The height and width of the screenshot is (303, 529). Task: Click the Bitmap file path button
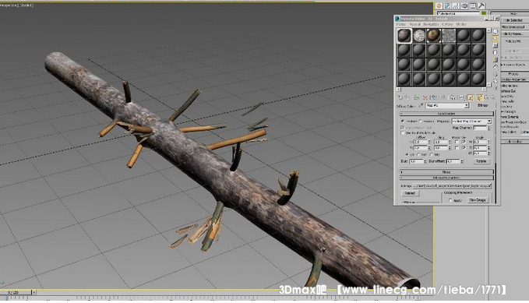click(452, 185)
